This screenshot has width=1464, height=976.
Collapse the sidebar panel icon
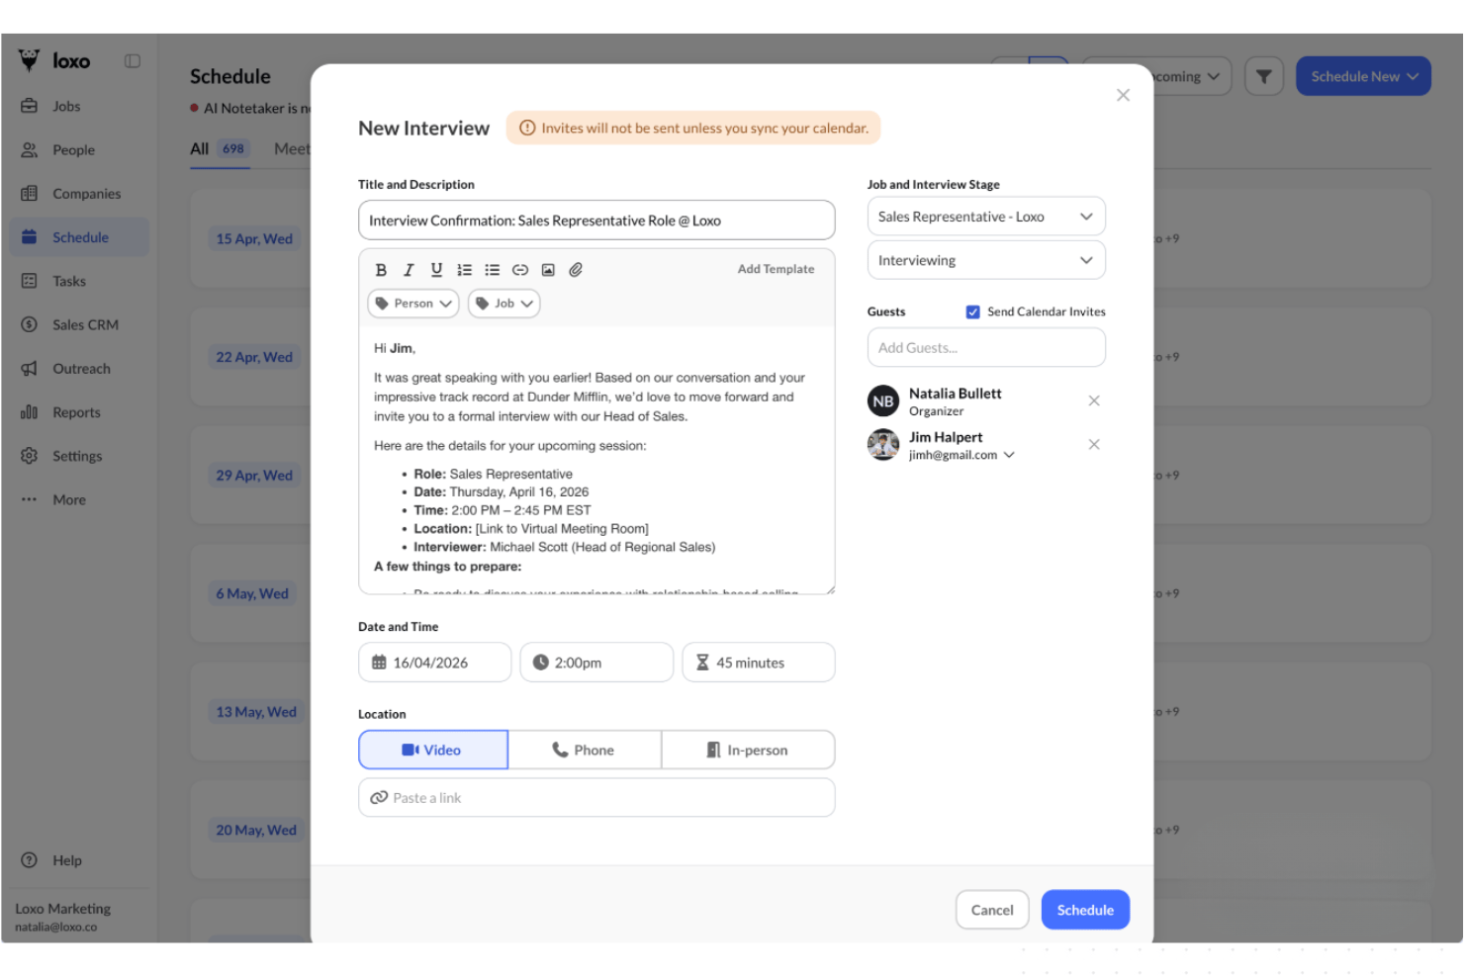pyautogui.click(x=133, y=61)
